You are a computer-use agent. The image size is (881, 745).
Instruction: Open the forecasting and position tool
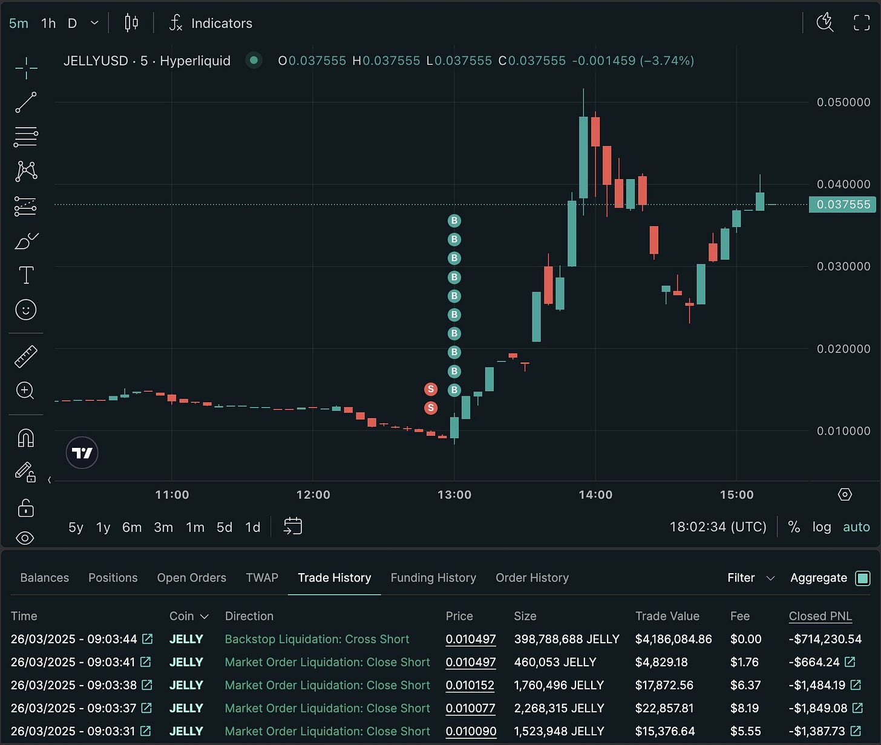coord(26,206)
